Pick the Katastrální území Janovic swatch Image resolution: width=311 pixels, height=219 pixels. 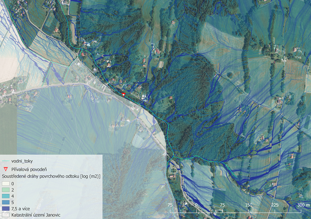[5, 215]
